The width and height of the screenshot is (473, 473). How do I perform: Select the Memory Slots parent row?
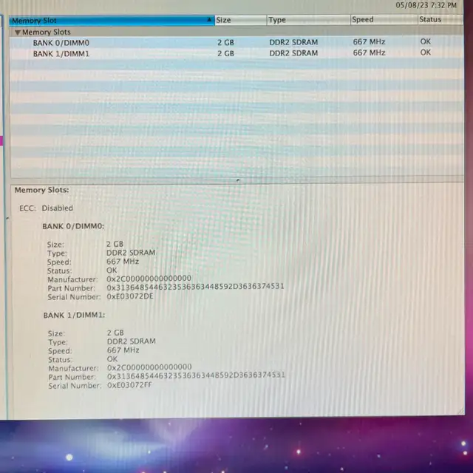point(236,32)
